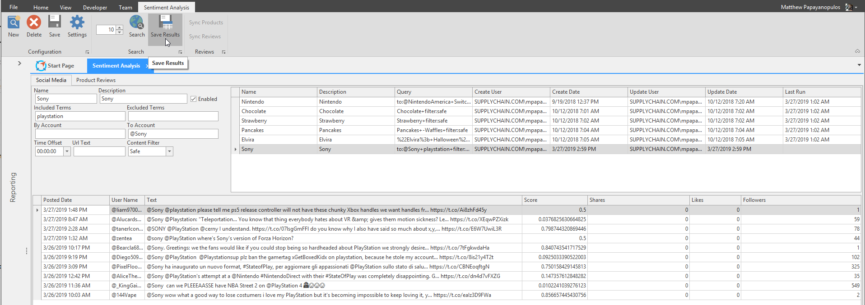The width and height of the screenshot is (865, 305).
Task: Open the document tabs list dropdown arrow
Action: tap(859, 65)
